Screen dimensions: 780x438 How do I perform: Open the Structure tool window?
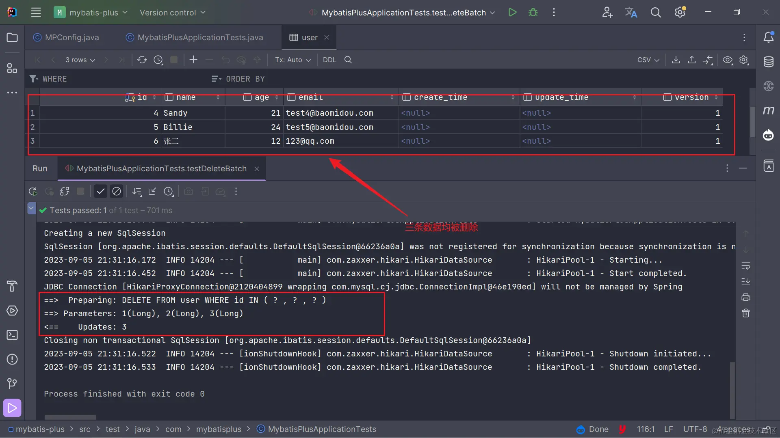coord(12,68)
